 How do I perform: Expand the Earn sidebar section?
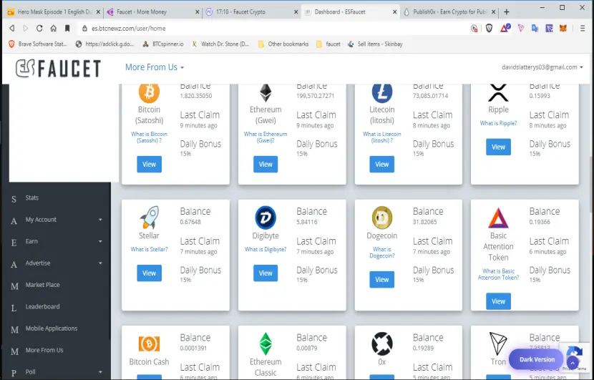(x=57, y=241)
